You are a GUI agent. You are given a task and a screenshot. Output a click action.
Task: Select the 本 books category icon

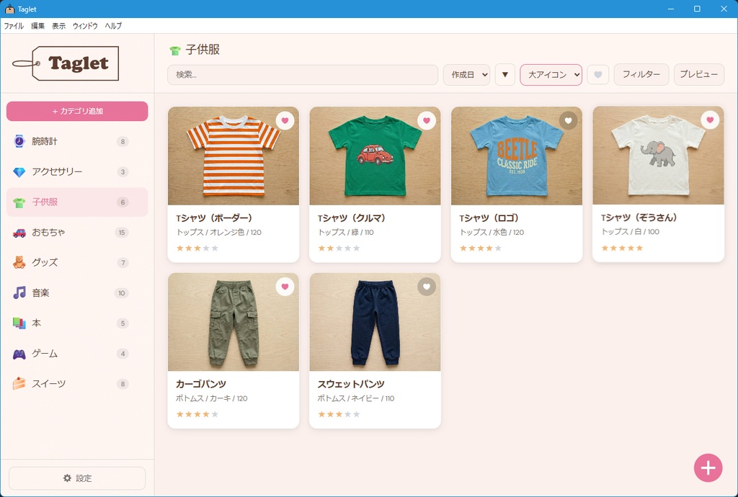[18, 323]
